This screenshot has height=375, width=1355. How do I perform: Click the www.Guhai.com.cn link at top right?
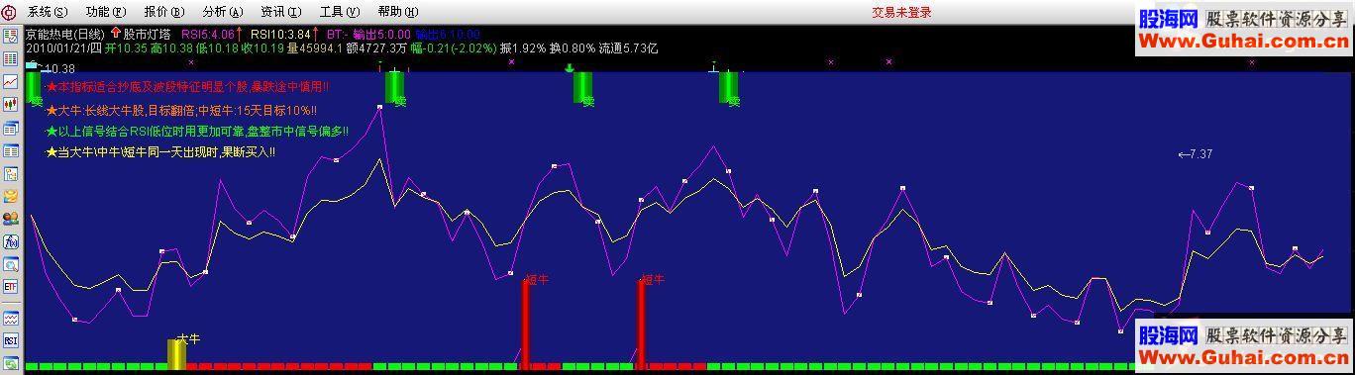coord(1244,42)
